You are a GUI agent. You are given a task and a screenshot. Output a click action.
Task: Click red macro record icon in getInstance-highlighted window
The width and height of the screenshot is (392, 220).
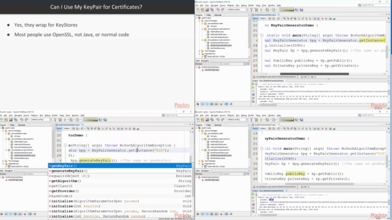(x=322, y=19)
